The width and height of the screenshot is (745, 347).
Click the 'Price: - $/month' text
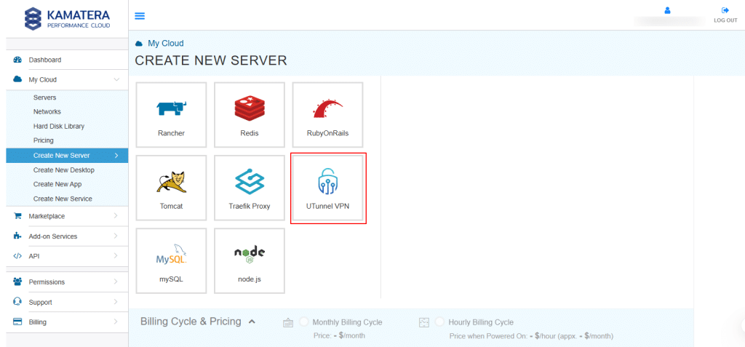point(339,335)
